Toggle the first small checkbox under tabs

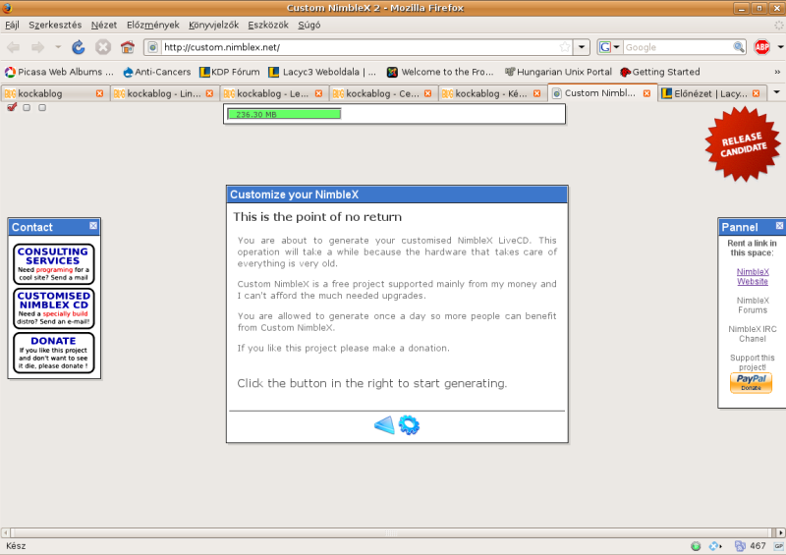point(27,107)
